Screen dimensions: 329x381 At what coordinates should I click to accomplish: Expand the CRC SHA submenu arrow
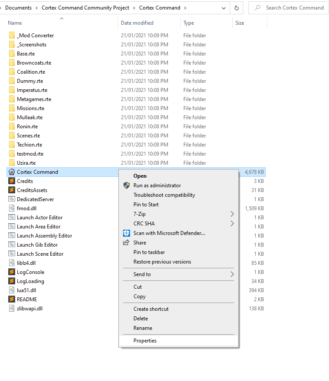point(232,224)
